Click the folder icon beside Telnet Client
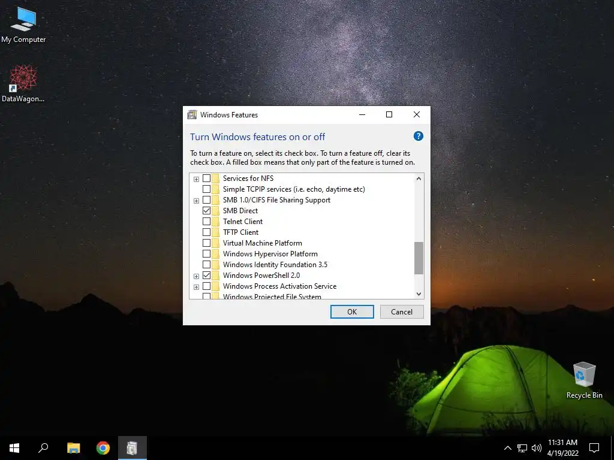This screenshot has height=460, width=614. click(216, 222)
